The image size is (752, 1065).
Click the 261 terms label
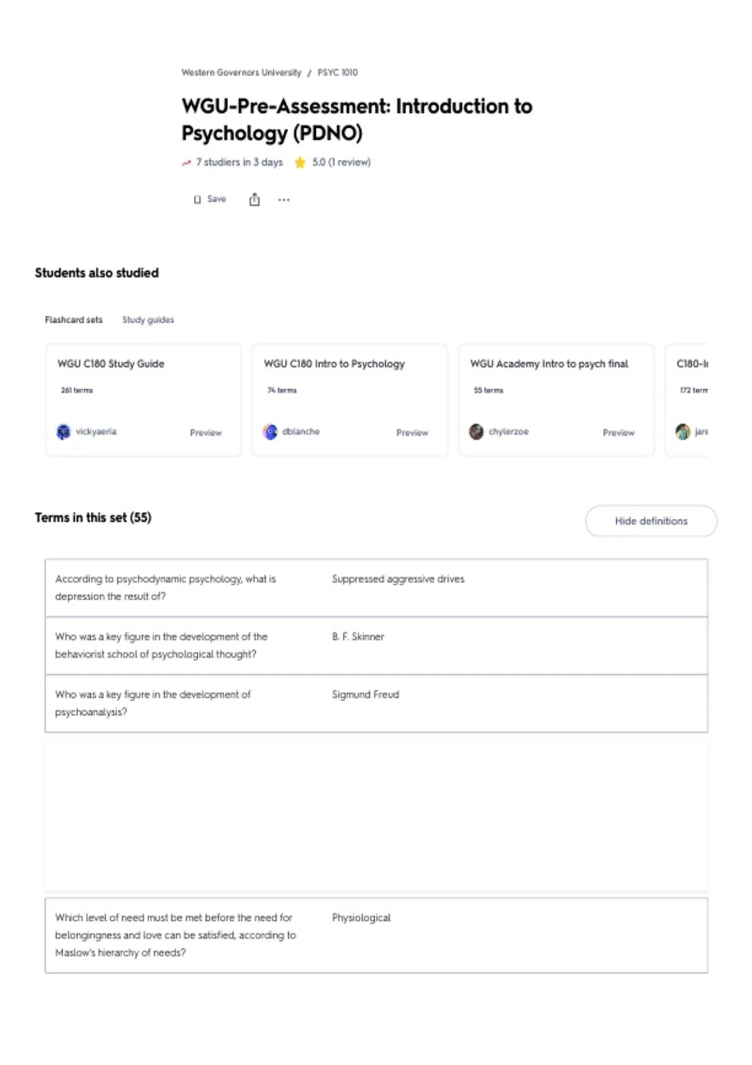(76, 390)
